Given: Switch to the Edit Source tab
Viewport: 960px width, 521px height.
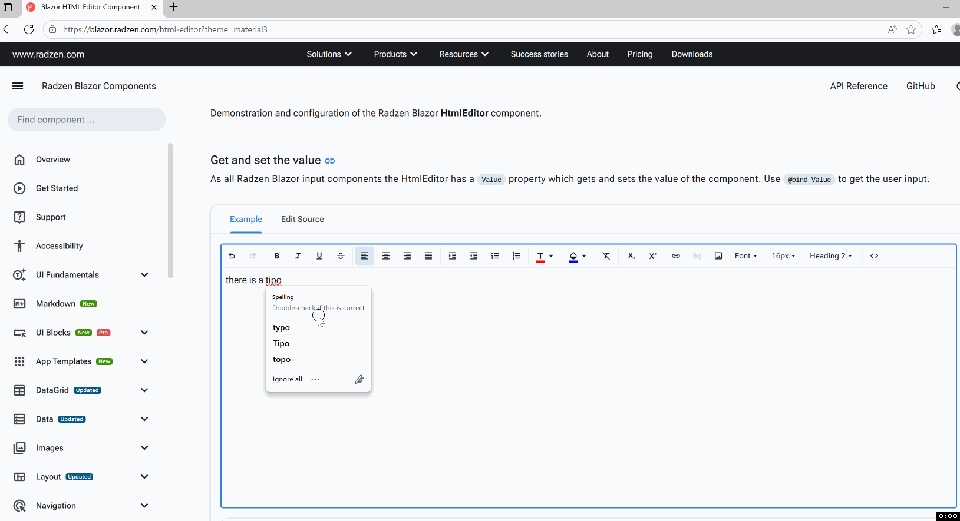Looking at the screenshot, I should [x=302, y=219].
